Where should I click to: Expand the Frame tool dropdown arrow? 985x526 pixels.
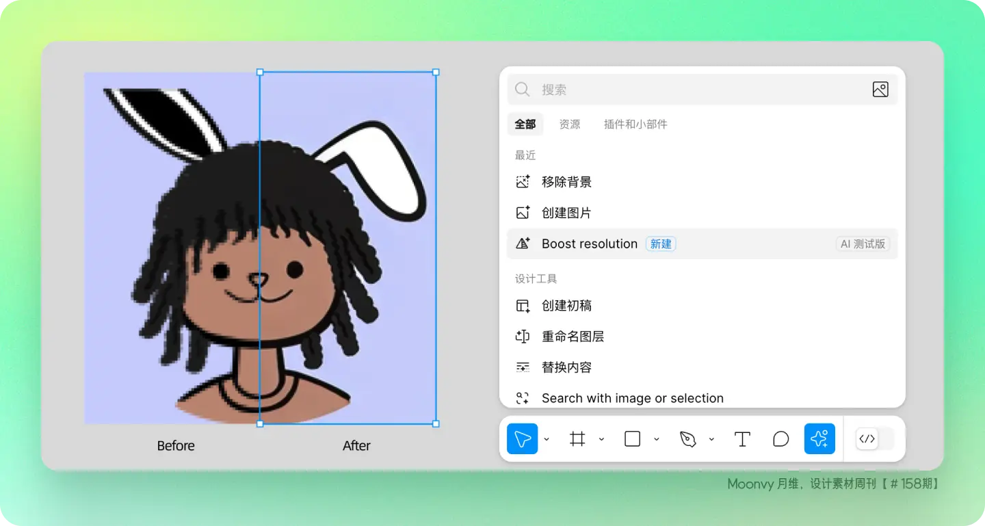601,439
